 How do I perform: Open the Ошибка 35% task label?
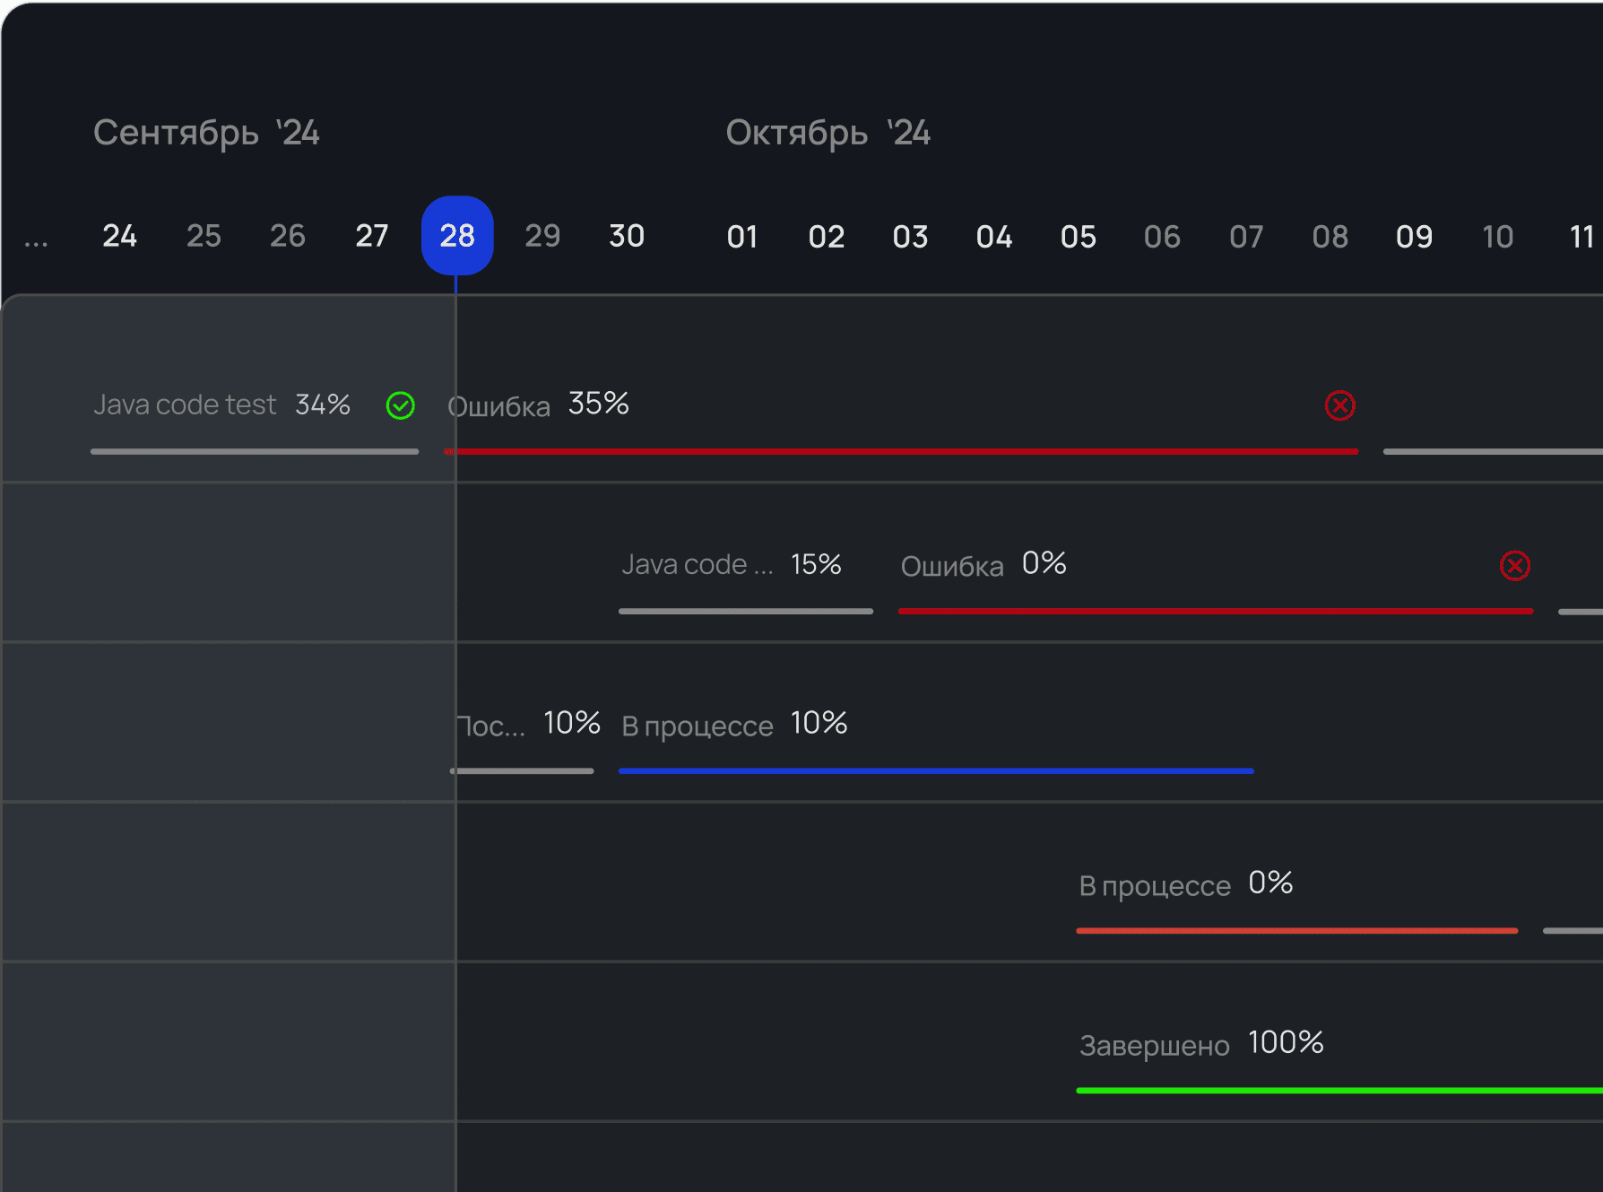pos(538,405)
